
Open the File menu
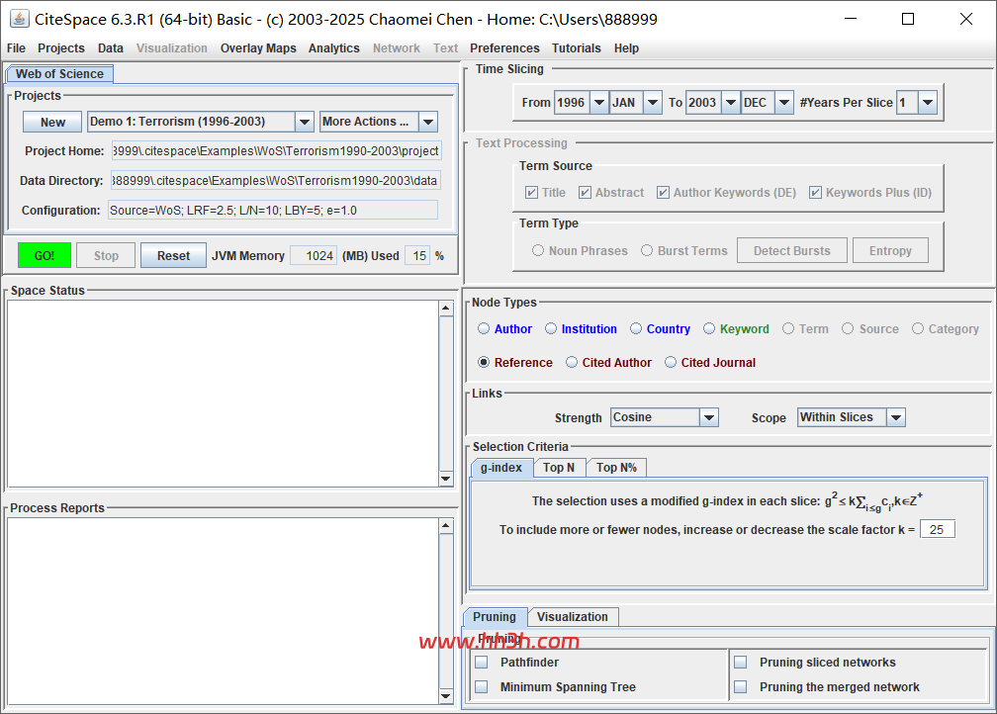[x=16, y=48]
